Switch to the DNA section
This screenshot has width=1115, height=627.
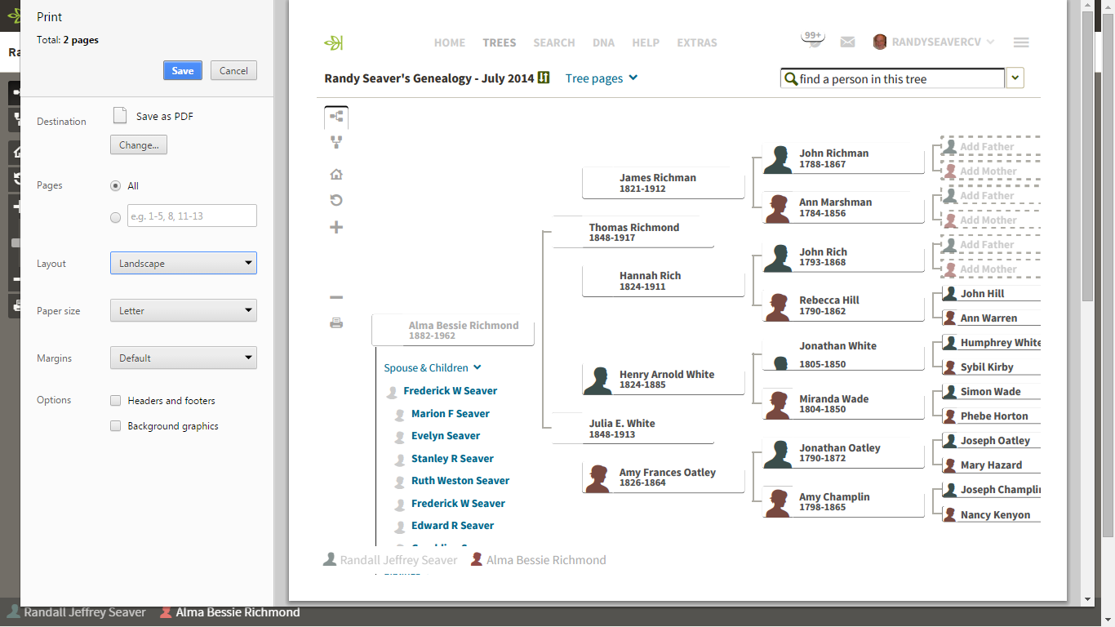603,42
